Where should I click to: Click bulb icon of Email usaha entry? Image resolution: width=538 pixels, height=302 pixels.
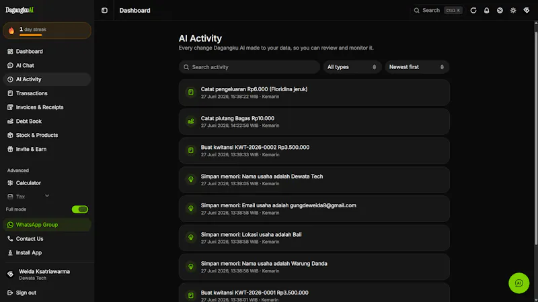tap(191, 209)
